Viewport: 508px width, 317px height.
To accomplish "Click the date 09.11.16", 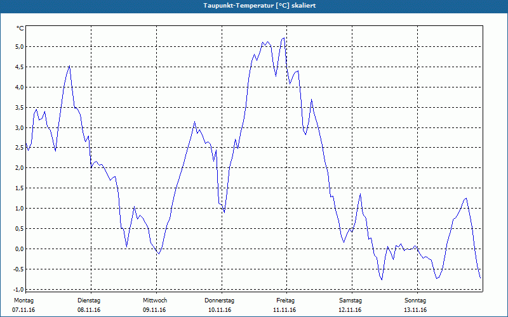I will pyautogui.click(x=154, y=310).
